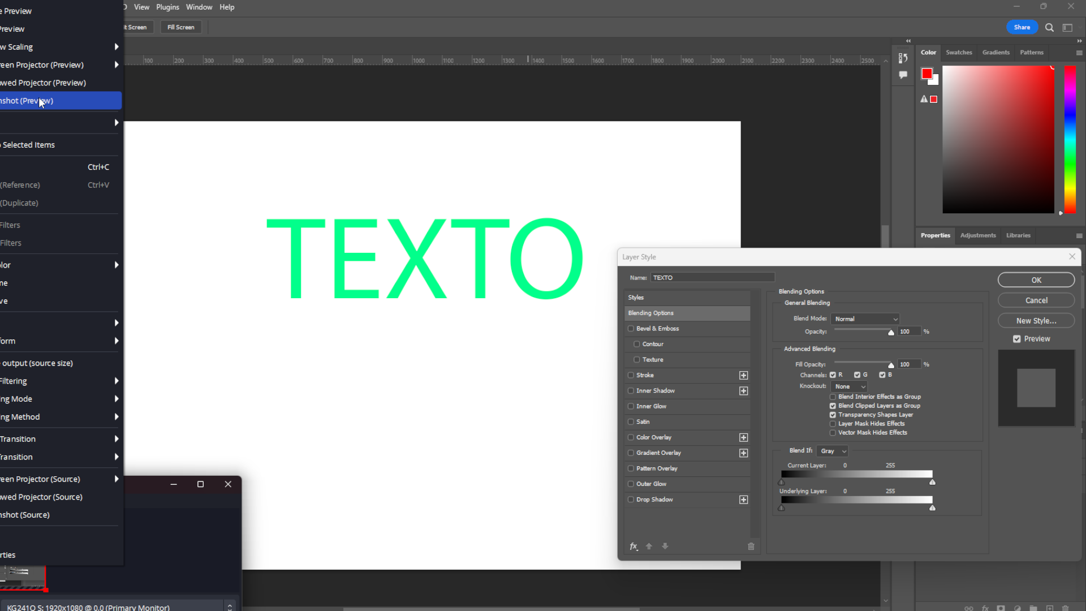
Task: Create a new layer group folder
Action: tap(1033, 608)
